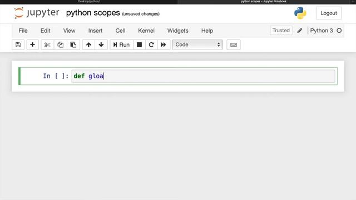Open the Insert menu
Viewport: 356px width, 200px height.
(95, 31)
